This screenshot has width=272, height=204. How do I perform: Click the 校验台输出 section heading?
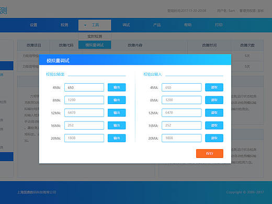[55, 74]
